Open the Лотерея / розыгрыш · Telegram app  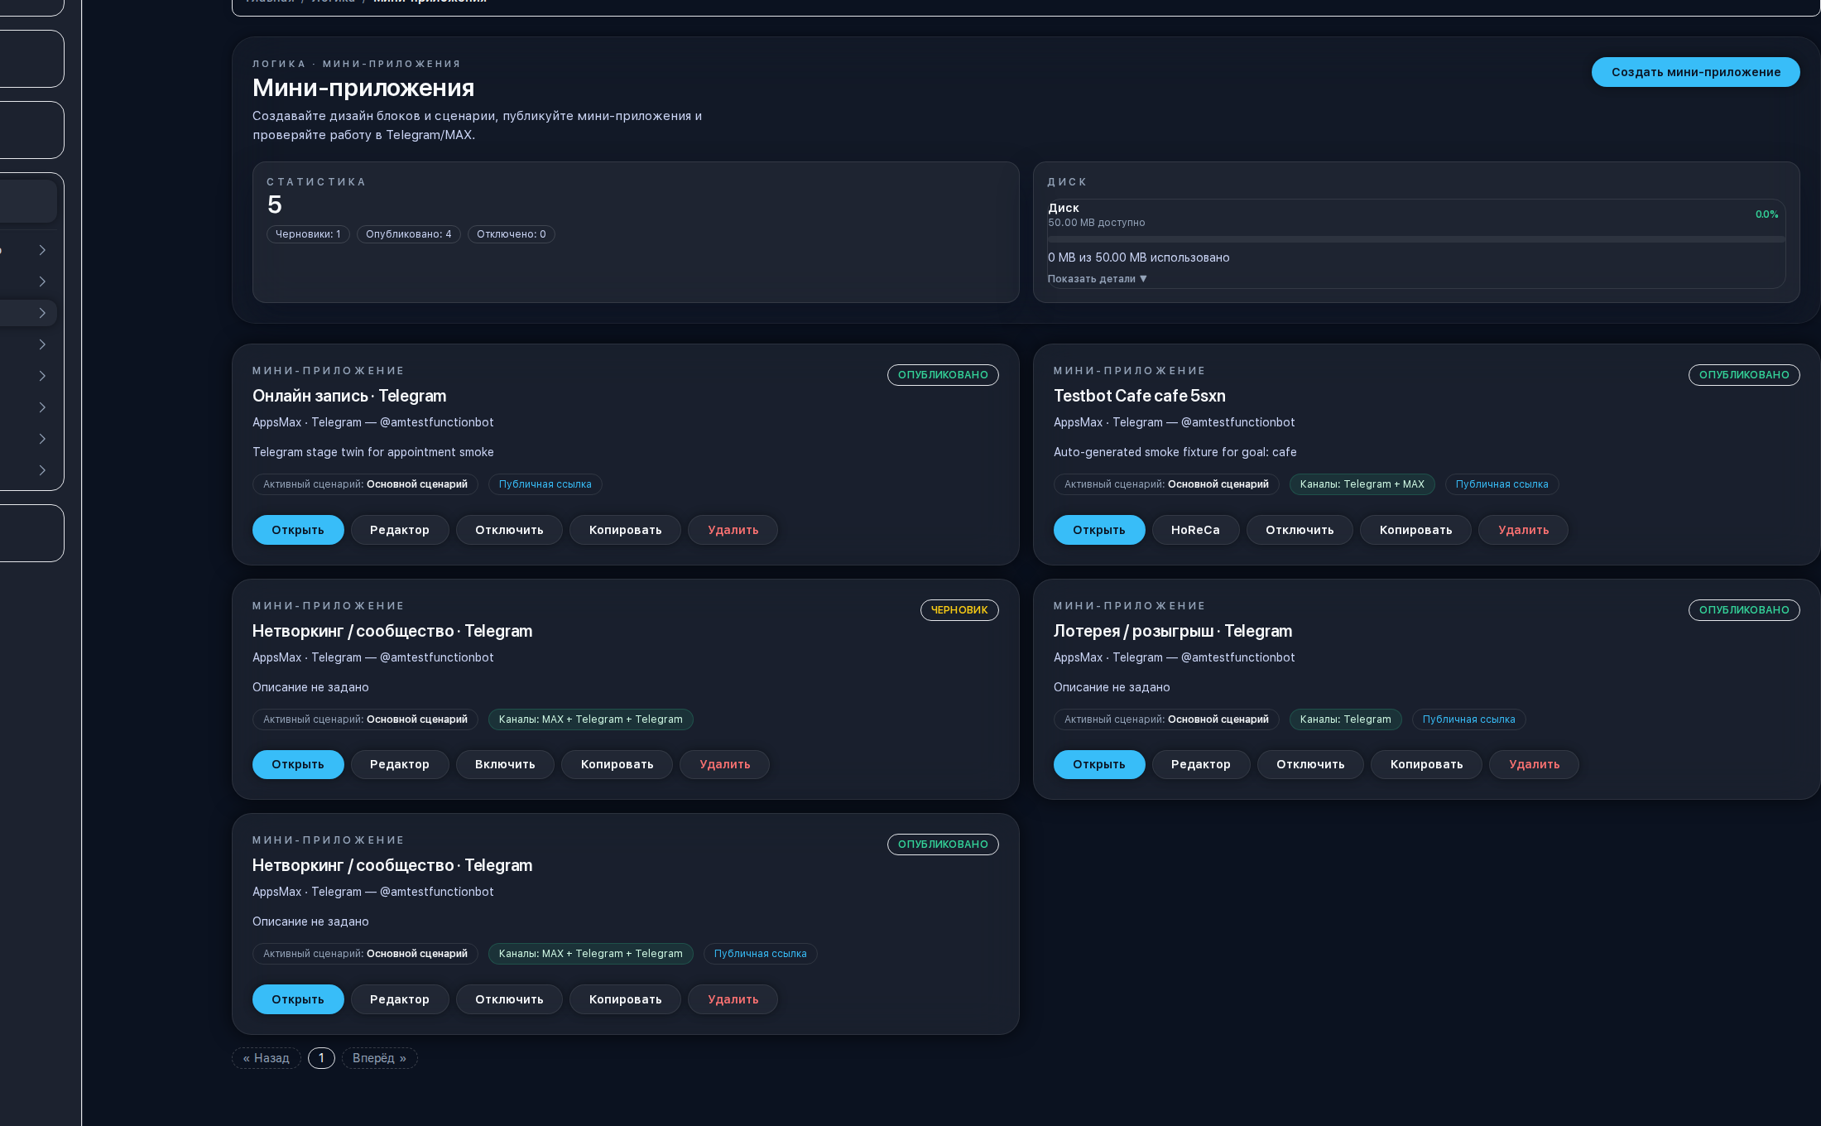click(x=1099, y=764)
